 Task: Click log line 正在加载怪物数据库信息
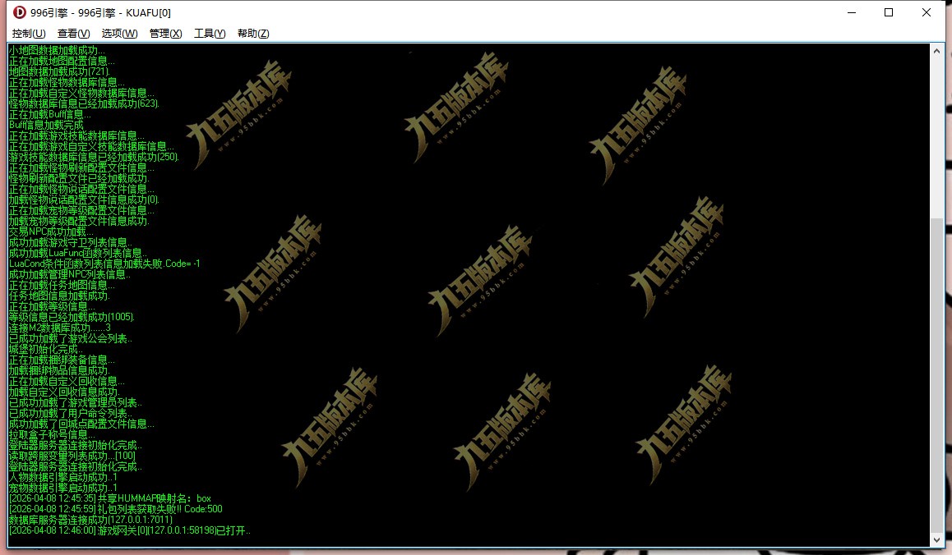(x=67, y=82)
